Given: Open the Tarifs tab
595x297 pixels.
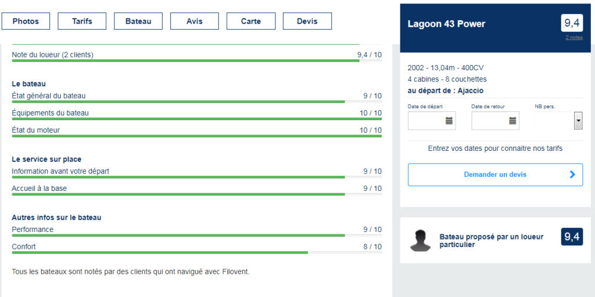Looking at the screenshot, I should pyautogui.click(x=82, y=21).
